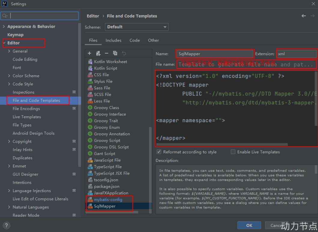Image resolution: width=318 pixels, height=232 pixels.
Task: Click the Create Template plus icon
Action: (89, 53)
